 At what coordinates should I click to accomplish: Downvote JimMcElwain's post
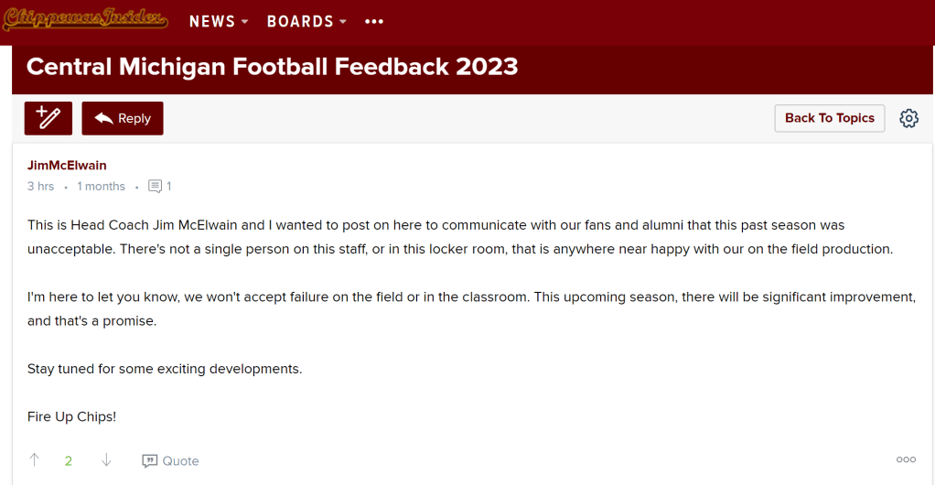coord(106,460)
